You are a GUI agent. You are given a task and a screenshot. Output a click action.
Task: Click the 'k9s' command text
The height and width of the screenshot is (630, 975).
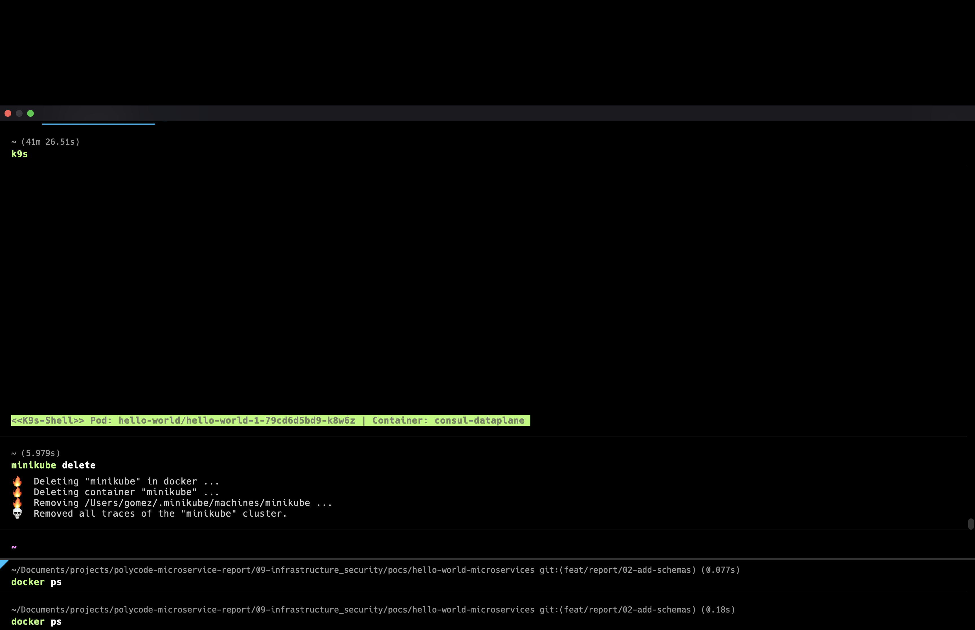click(19, 154)
